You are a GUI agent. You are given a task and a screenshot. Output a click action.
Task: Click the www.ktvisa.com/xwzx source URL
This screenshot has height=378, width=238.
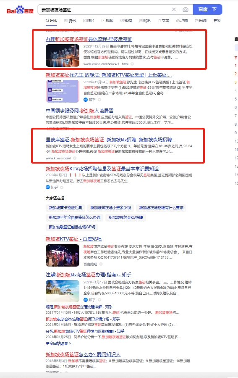pyautogui.click(x=106, y=64)
